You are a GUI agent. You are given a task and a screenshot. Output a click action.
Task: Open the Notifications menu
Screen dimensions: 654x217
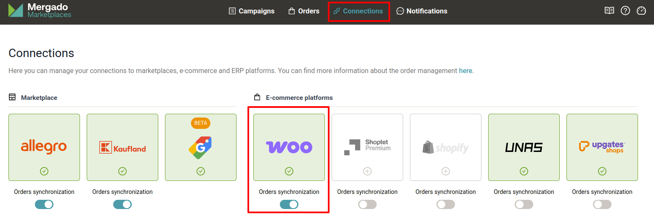point(422,11)
